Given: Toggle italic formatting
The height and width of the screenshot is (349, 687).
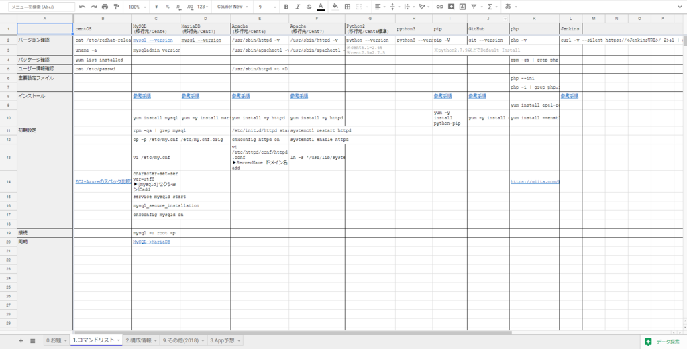Looking at the screenshot, I should pos(297,7).
